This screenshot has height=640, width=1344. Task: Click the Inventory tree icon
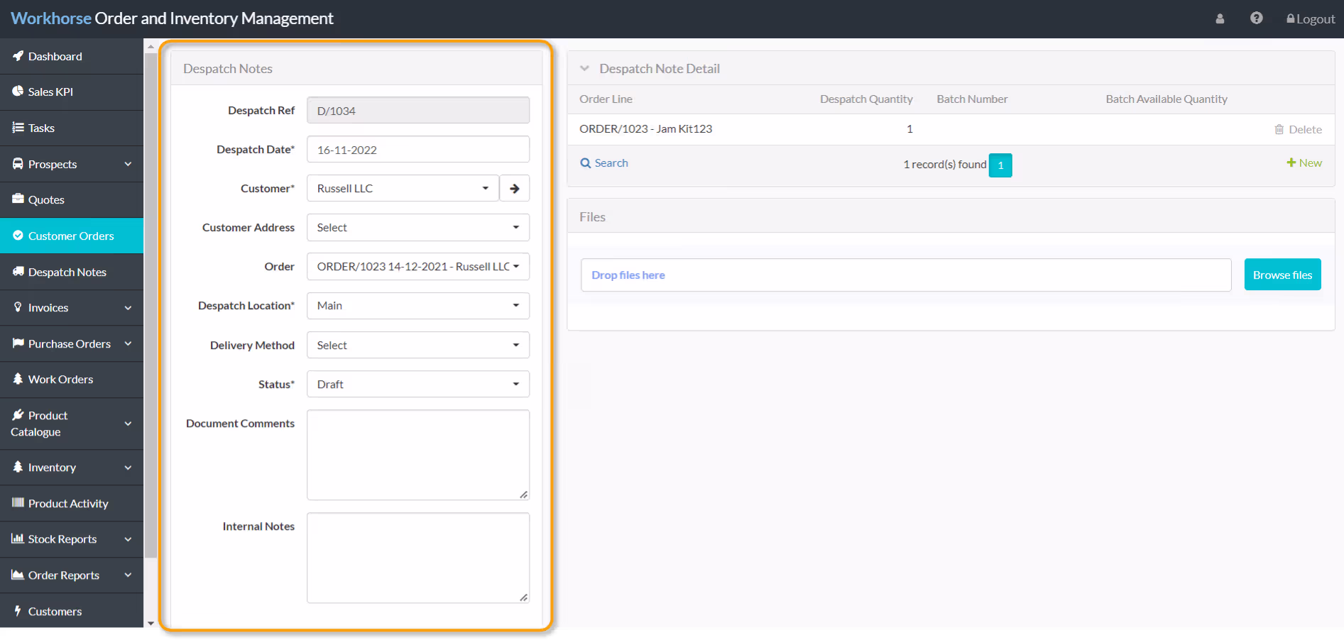coord(18,467)
